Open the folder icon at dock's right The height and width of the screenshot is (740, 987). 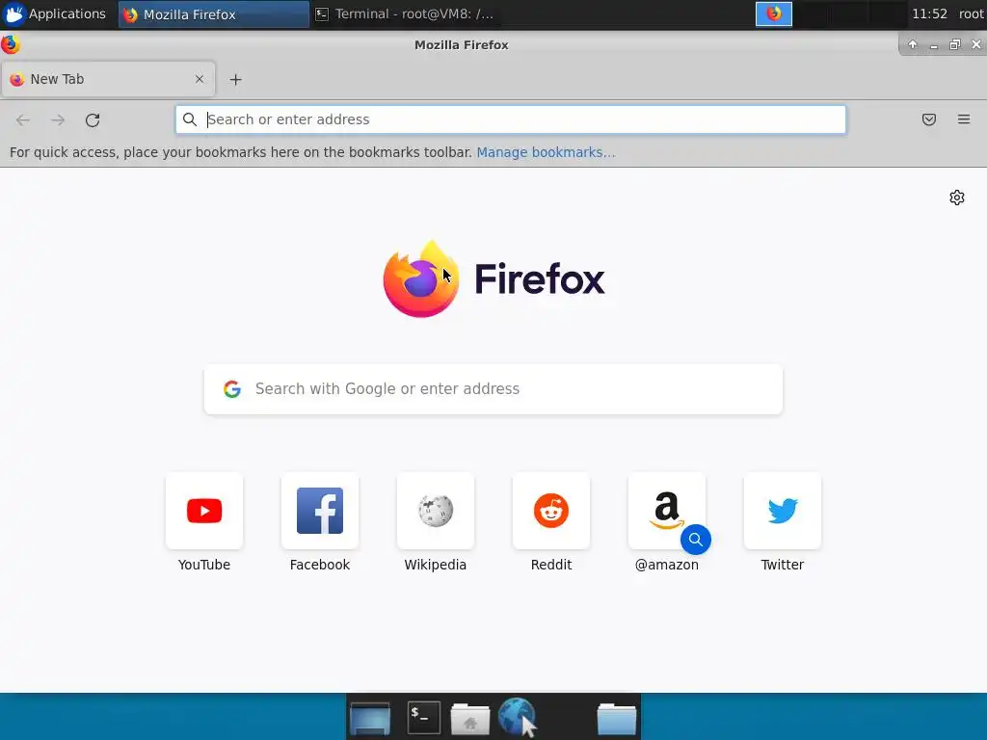(617, 719)
